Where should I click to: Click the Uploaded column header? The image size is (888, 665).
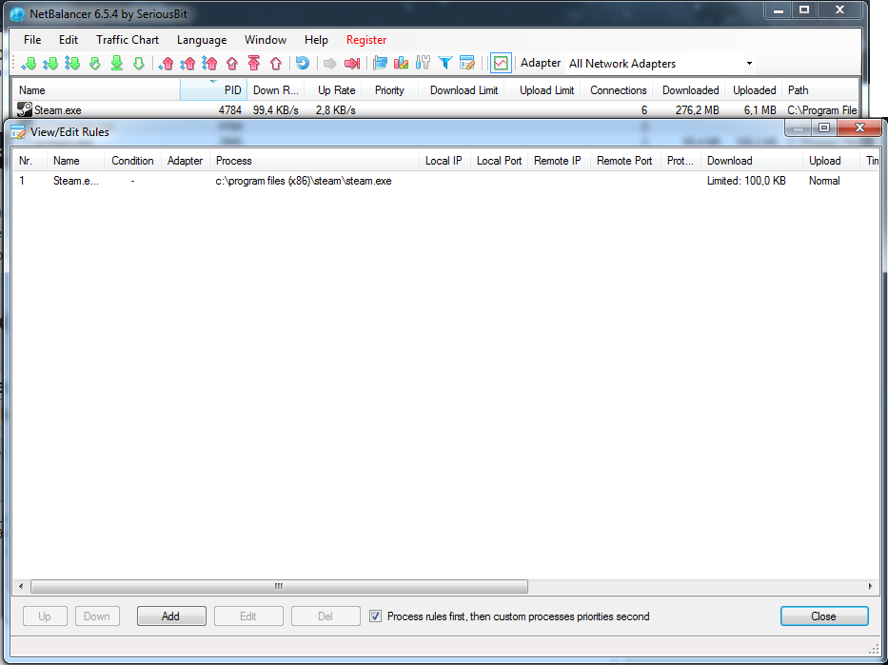click(x=754, y=90)
